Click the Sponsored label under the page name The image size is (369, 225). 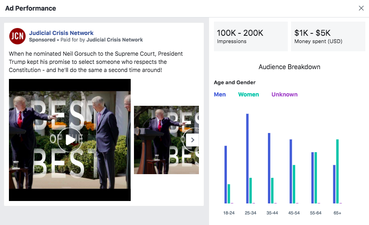pyautogui.click(x=42, y=40)
